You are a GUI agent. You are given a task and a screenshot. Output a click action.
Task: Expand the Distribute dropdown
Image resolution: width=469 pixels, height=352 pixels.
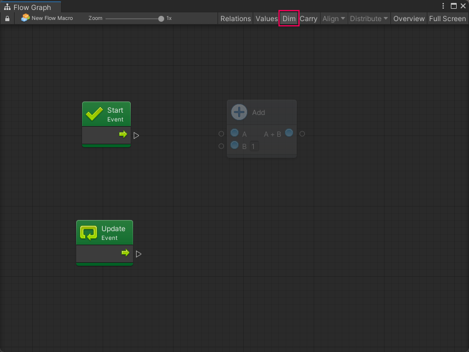coord(369,19)
